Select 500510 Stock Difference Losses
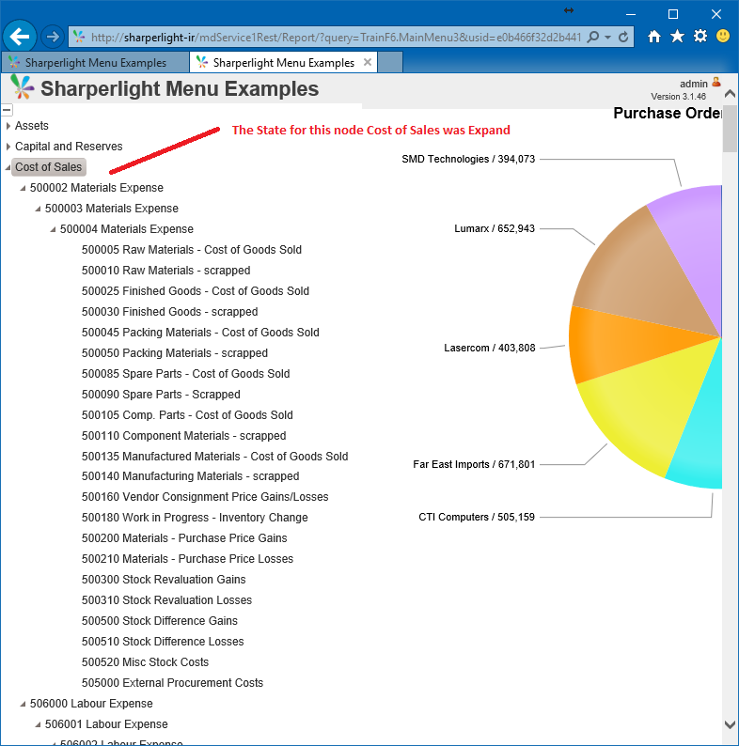The height and width of the screenshot is (746, 739). (163, 642)
